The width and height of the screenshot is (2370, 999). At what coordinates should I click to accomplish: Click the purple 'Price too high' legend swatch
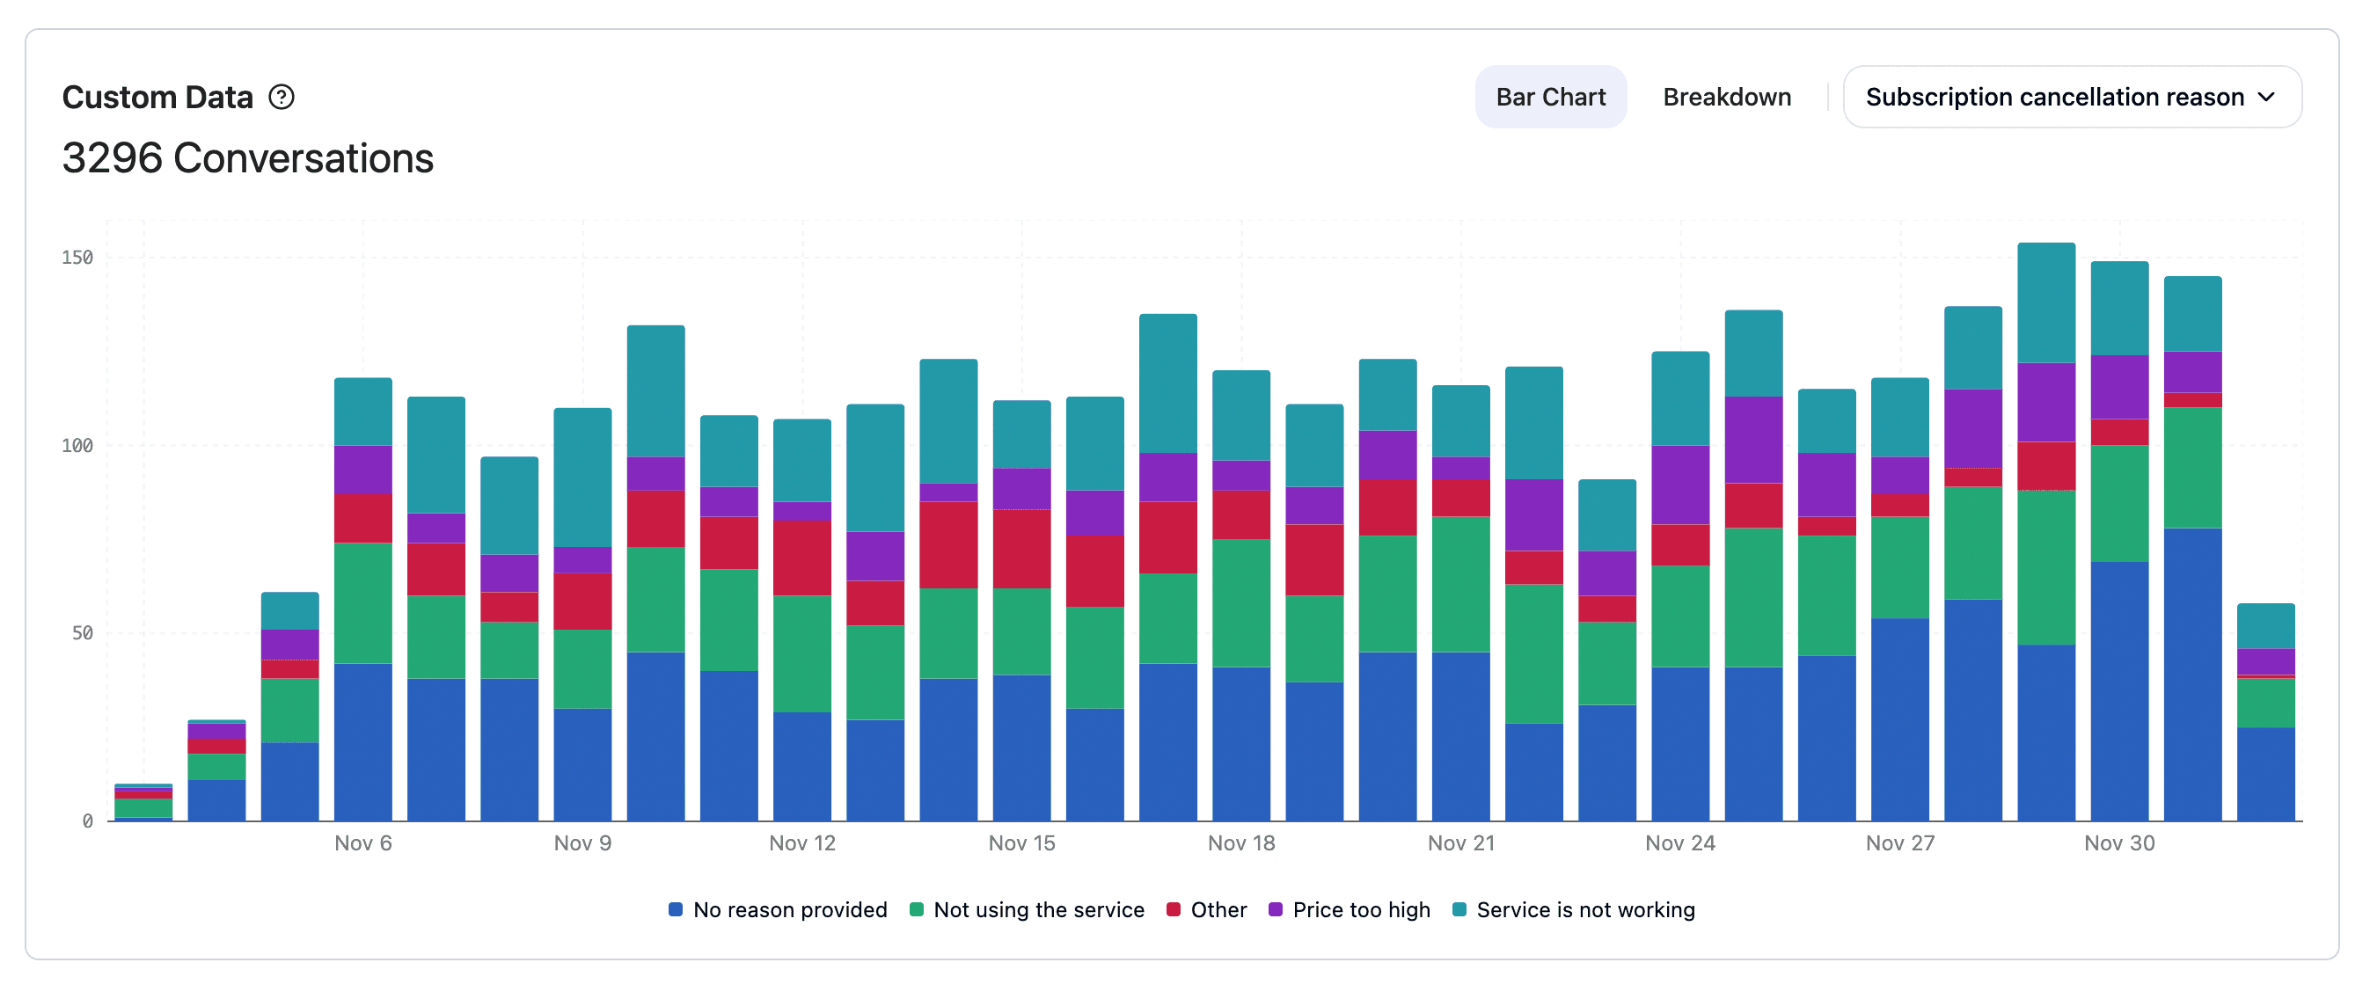[x=1275, y=910]
